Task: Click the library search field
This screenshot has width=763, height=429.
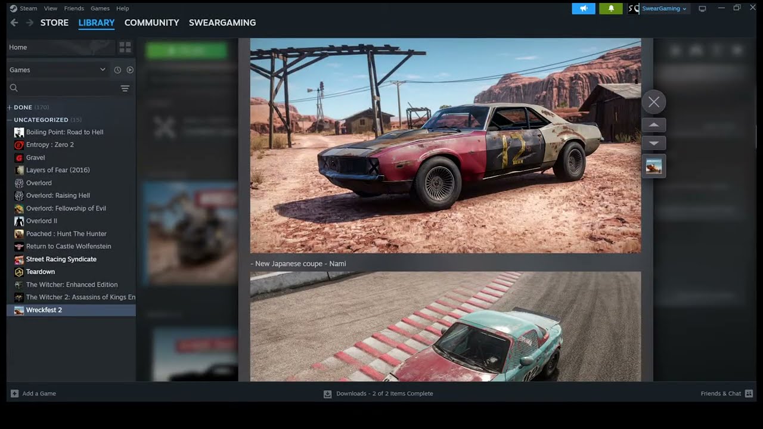Action: [x=63, y=88]
